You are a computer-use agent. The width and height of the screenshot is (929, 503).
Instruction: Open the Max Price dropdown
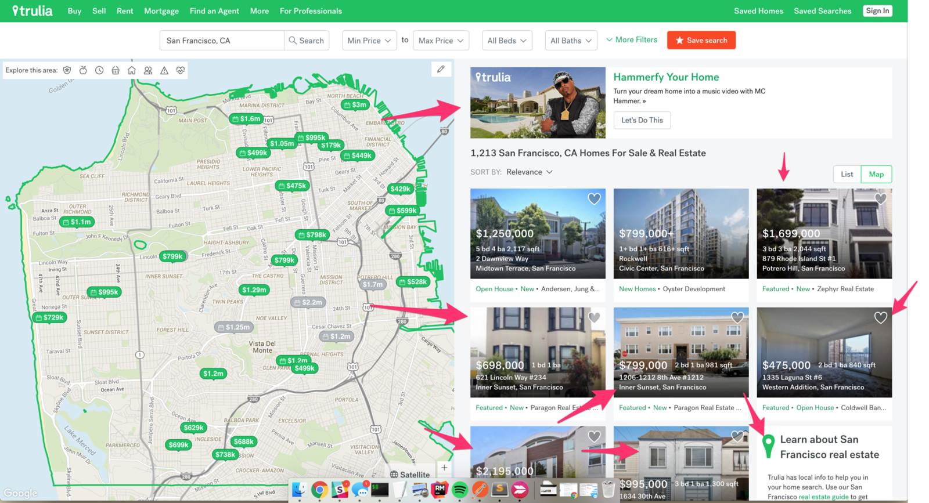(x=441, y=41)
